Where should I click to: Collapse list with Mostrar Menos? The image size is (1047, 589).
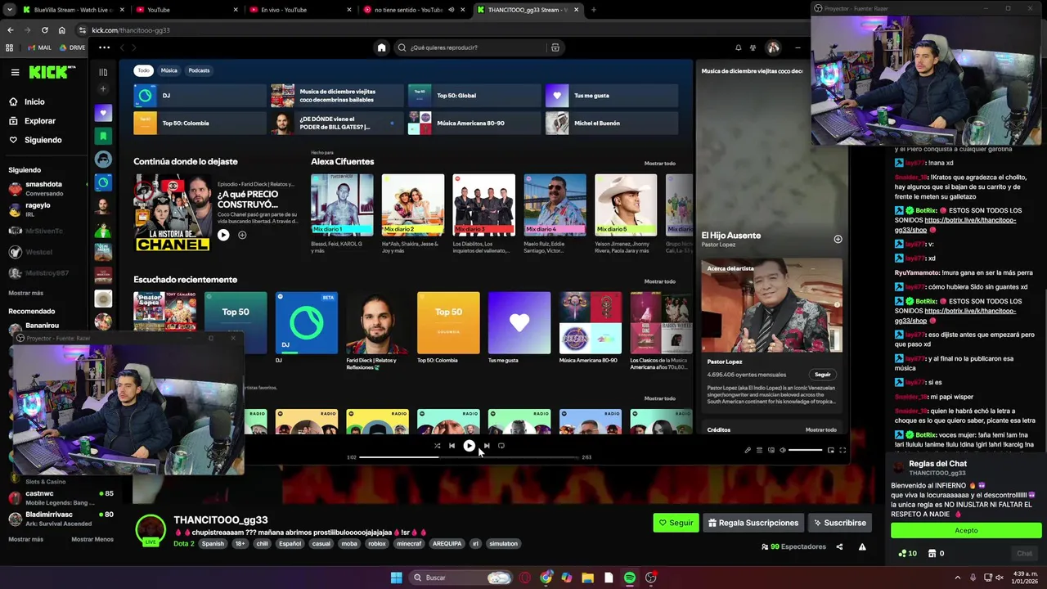click(92, 539)
